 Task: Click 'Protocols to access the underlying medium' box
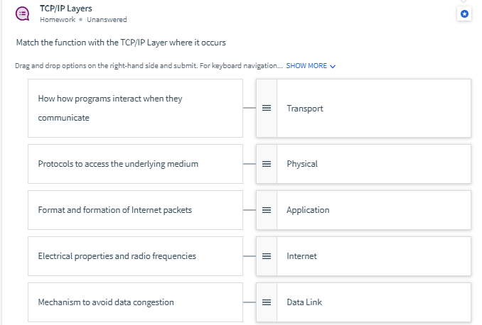coord(135,164)
